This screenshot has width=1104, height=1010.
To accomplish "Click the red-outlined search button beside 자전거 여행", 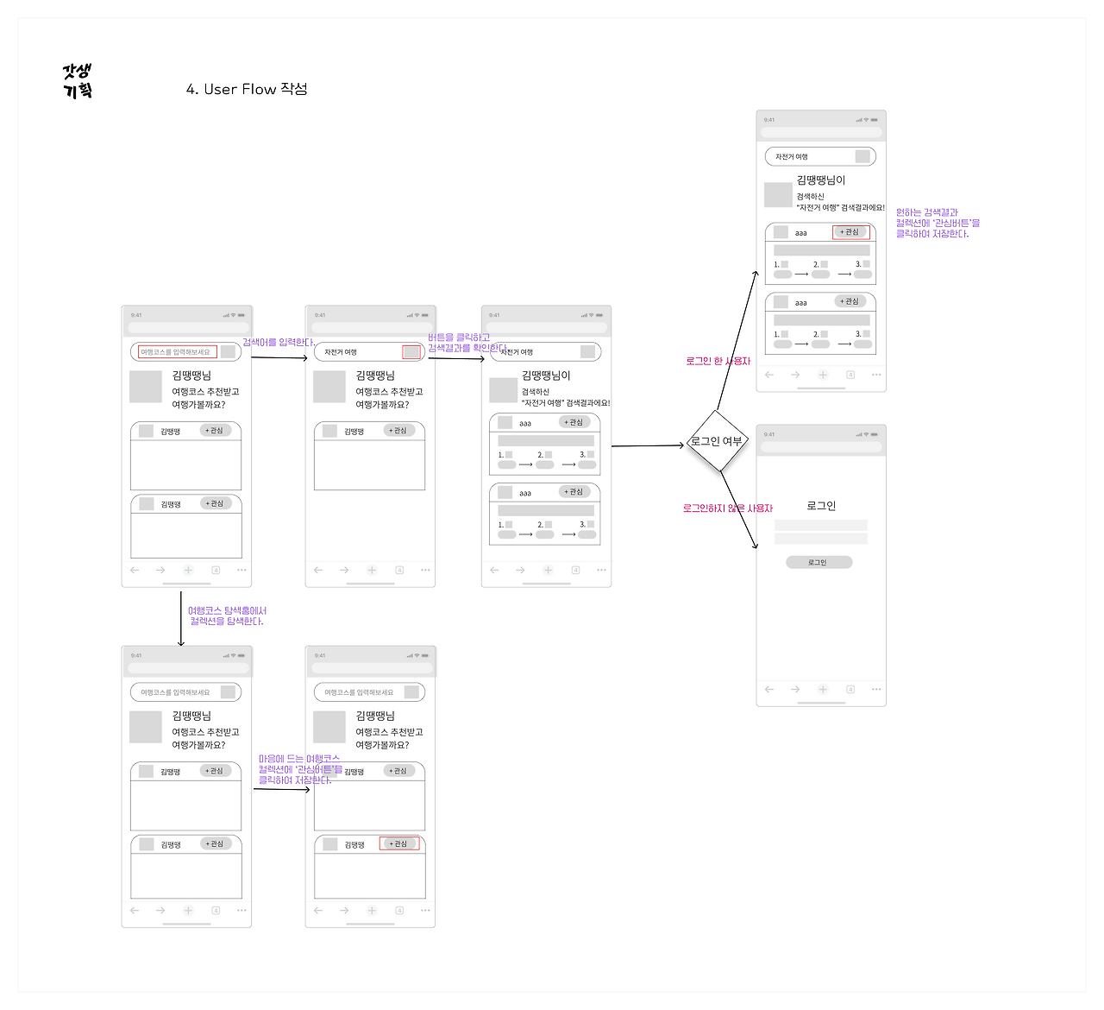I will [411, 351].
